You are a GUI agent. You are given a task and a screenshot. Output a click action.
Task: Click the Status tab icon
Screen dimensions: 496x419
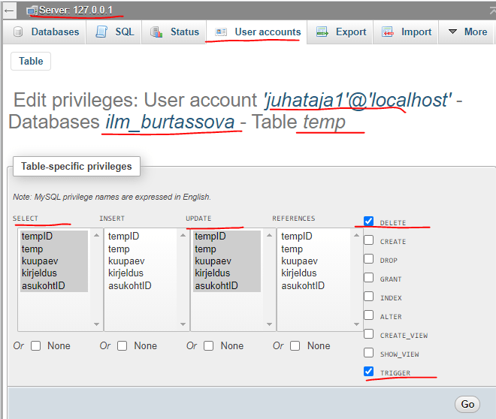(x=156, y=32)
